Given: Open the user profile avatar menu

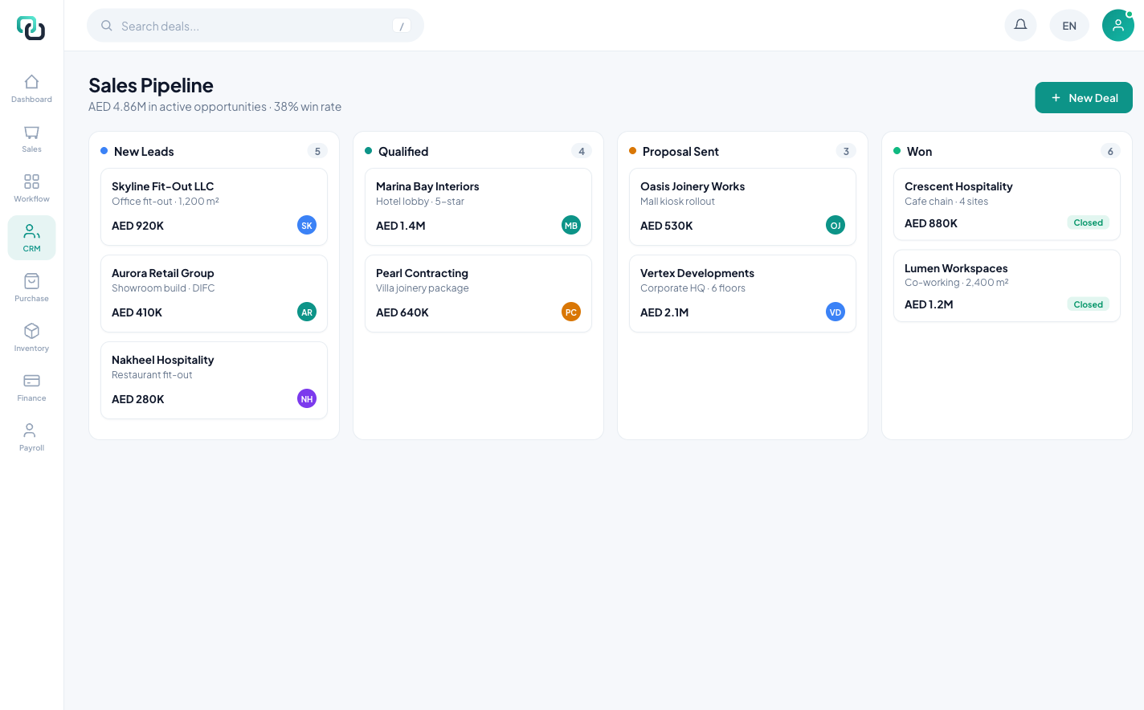Looking at the screenshot, I should click(1117, 26).
